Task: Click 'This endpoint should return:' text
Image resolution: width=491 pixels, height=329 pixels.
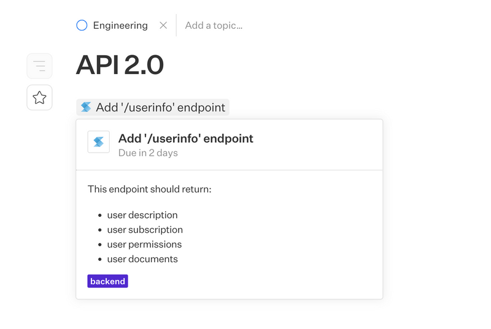Action: coord(149,189)
